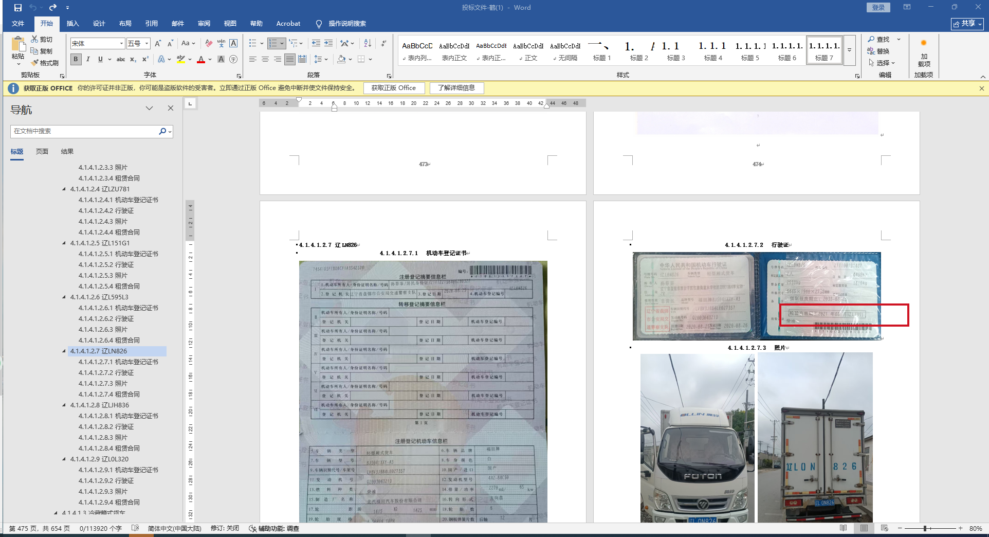Show paragraph marks with the pilcrow icon
Viewport: 989px width, 537px height.
coord(384,43)
